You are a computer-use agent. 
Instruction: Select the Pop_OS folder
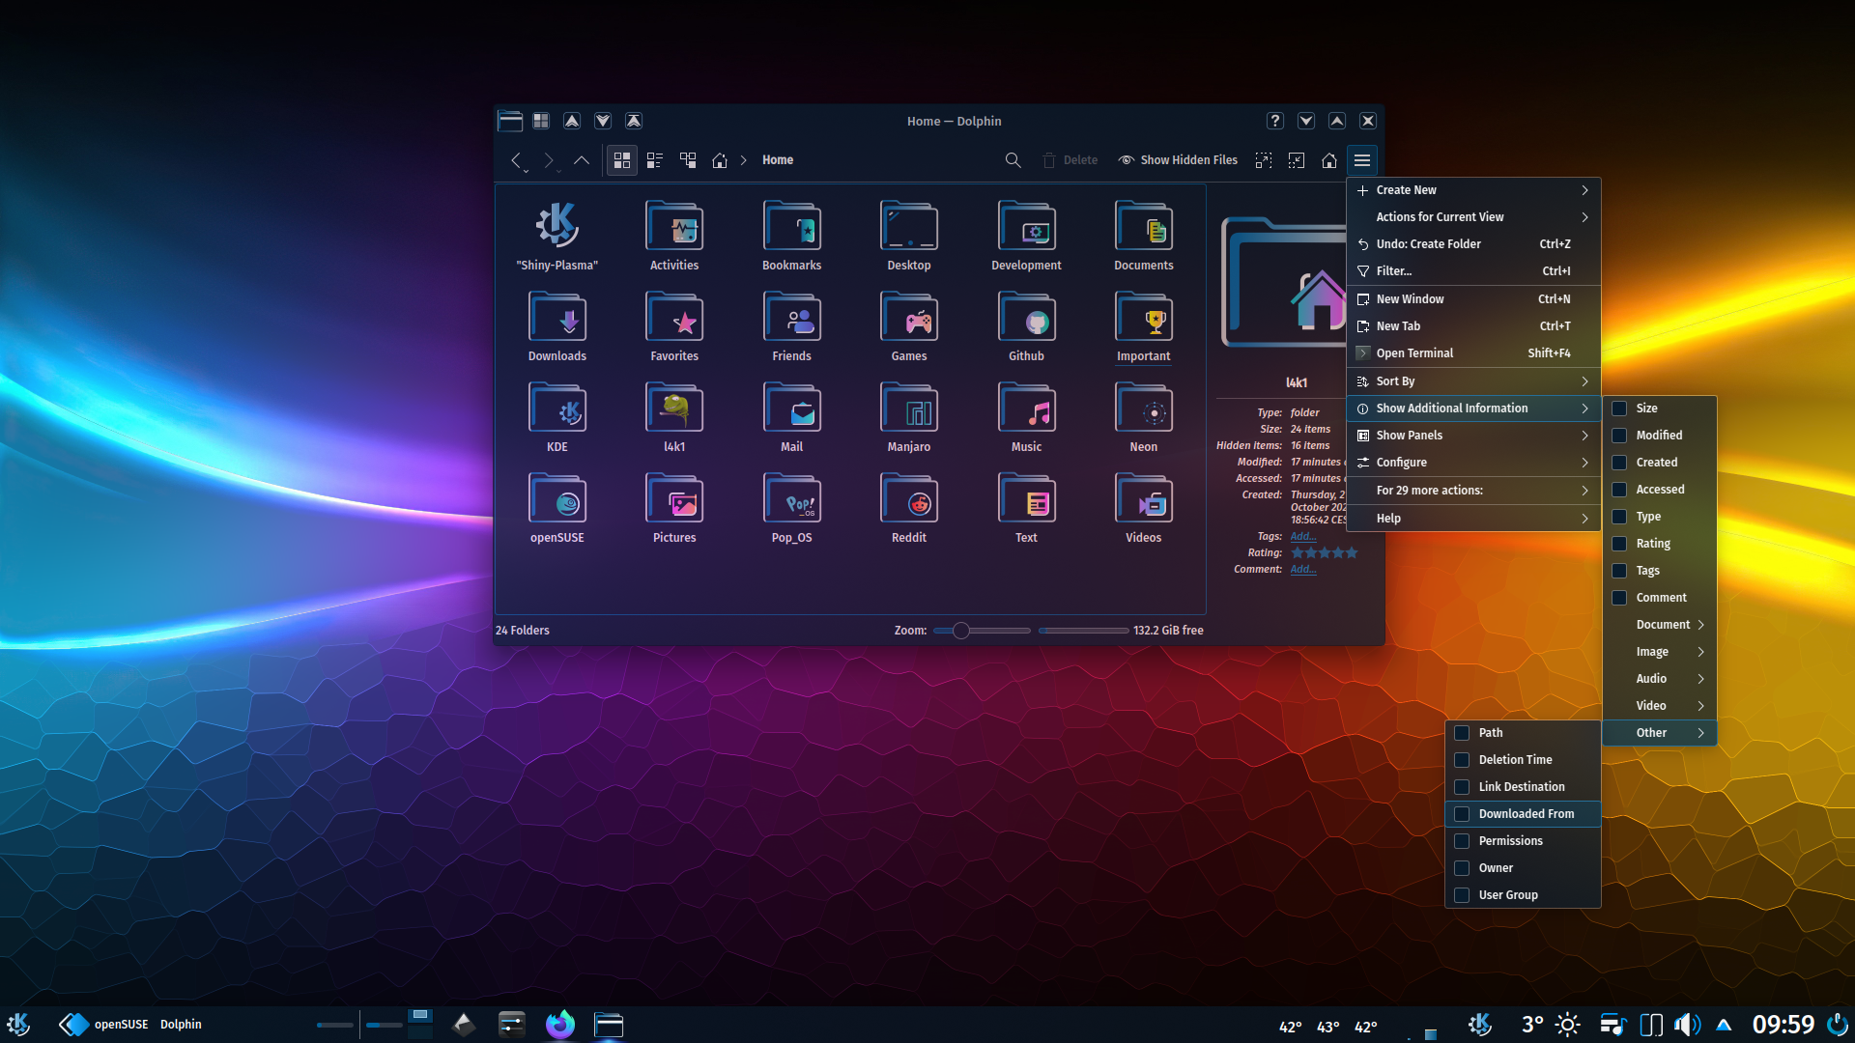click(x=792, y=509)
